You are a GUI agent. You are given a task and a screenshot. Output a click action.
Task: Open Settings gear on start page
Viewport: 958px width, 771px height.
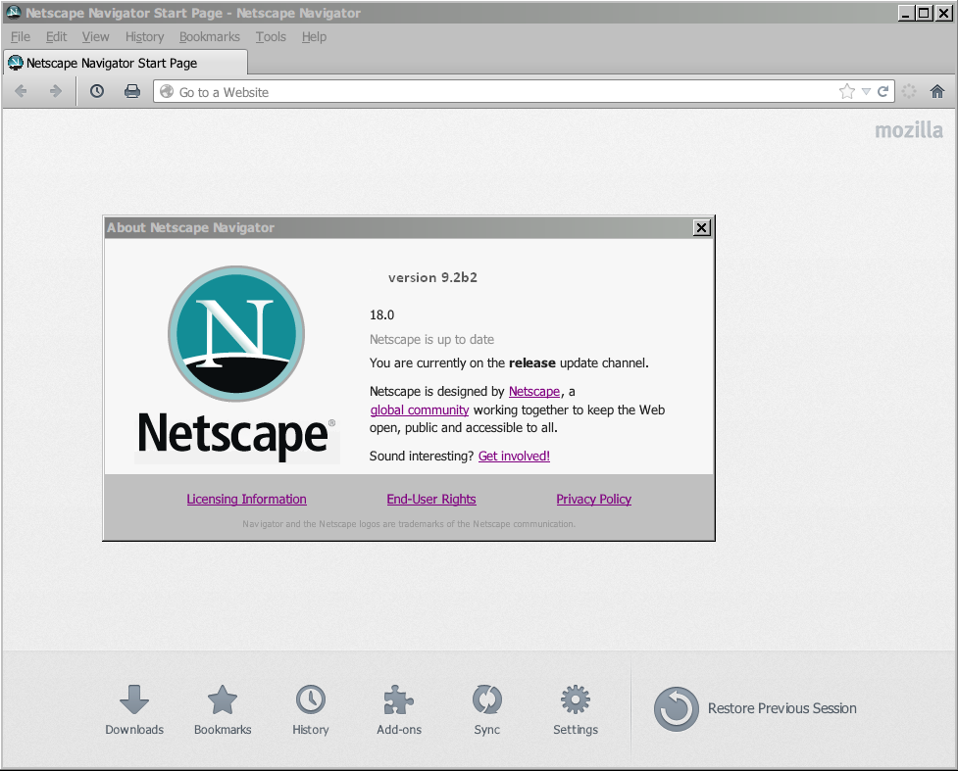click(575, 710)
